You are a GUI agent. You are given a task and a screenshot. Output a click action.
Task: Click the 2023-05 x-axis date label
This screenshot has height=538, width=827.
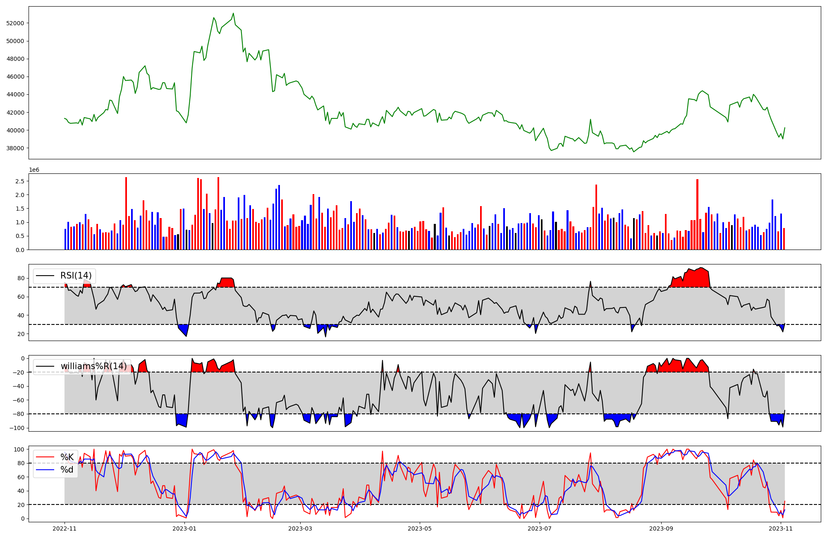pyautogui.click(x=420, y=528)
